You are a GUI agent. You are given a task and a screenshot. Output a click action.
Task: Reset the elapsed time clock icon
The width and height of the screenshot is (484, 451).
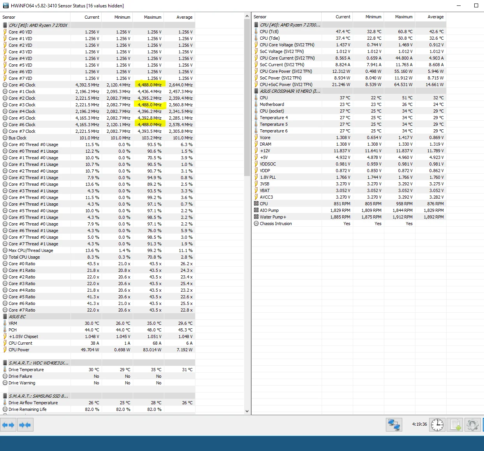[x=437, y=425]
